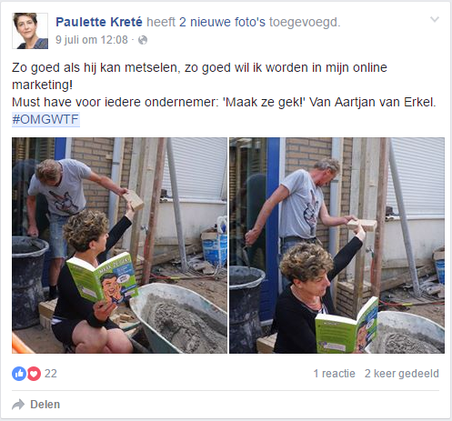Click the public globe privacy icon

pyautogui.click(x=143, y=40)
